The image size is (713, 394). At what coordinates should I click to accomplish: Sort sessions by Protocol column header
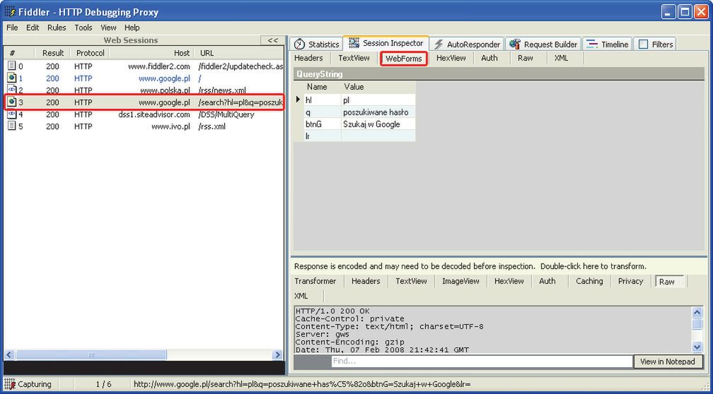[90, 53]
